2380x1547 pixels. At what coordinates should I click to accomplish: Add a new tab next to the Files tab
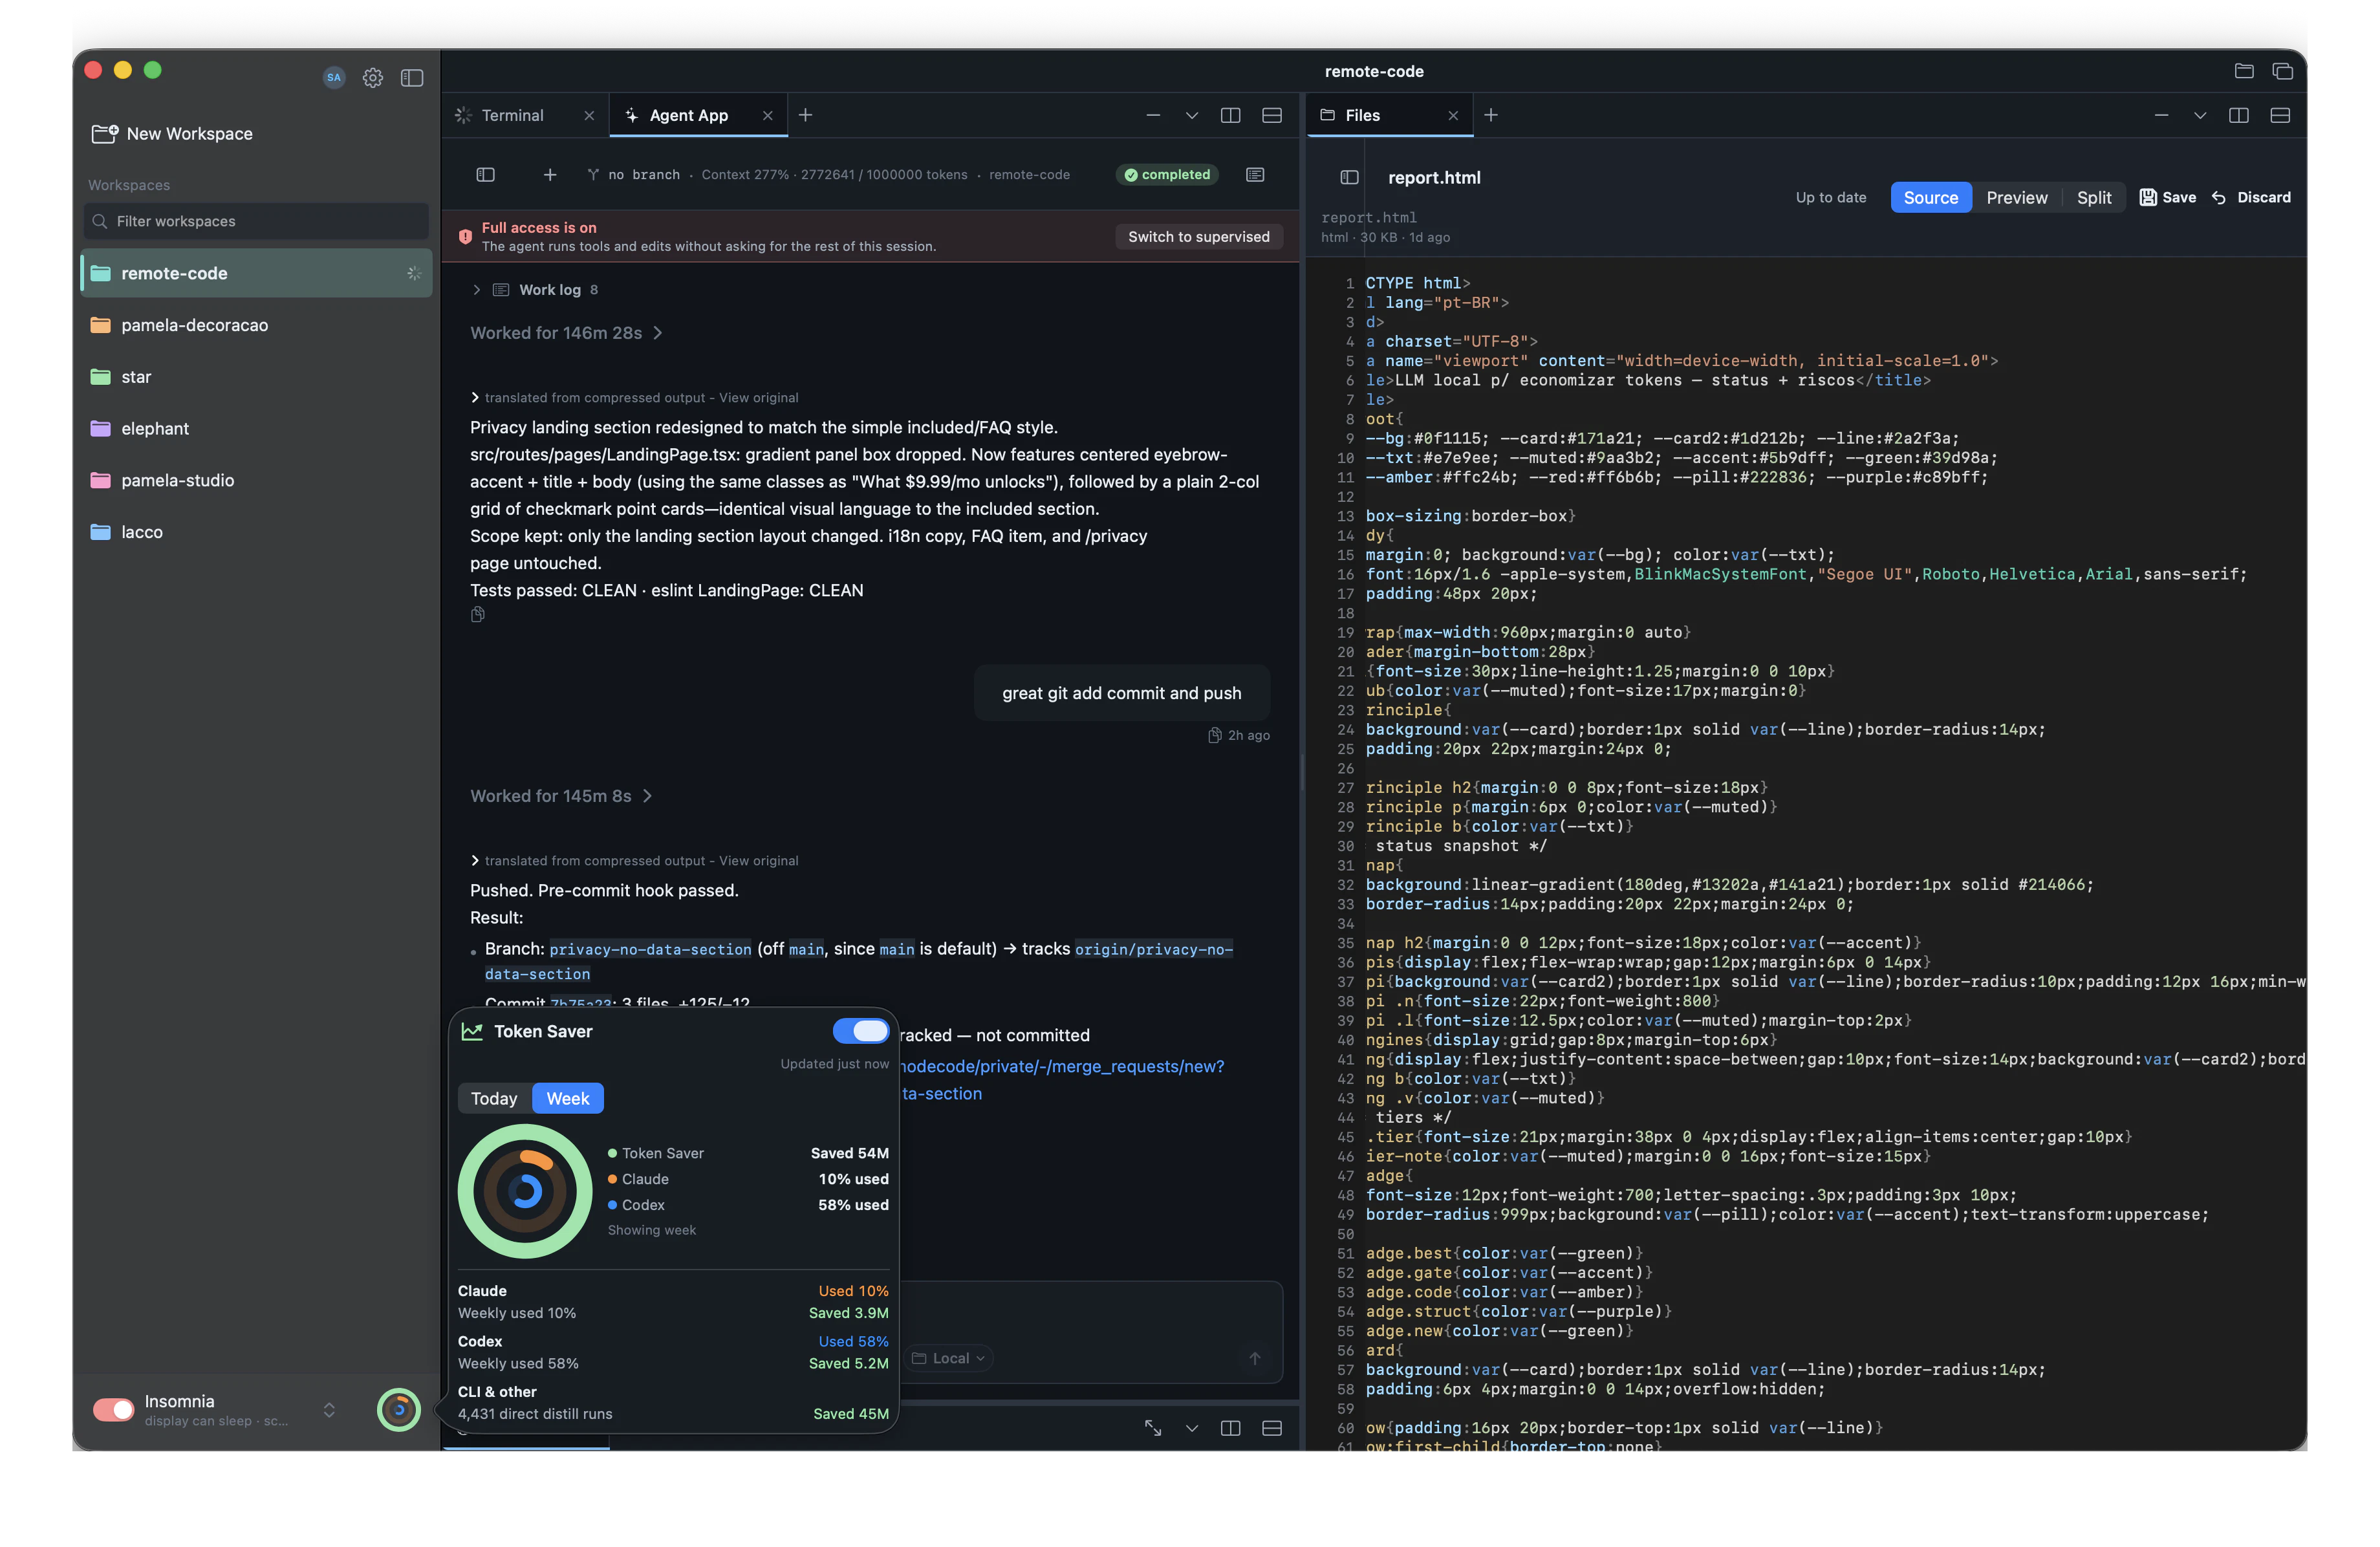(1491, 115)
